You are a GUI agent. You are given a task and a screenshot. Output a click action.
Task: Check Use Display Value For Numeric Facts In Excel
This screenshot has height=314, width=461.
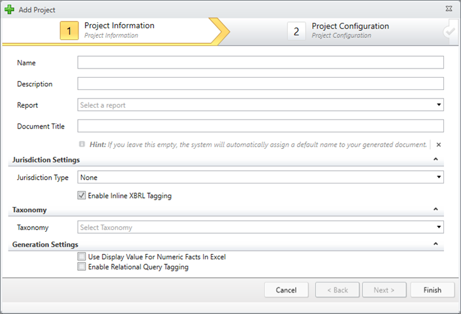[x=82, y=257]
